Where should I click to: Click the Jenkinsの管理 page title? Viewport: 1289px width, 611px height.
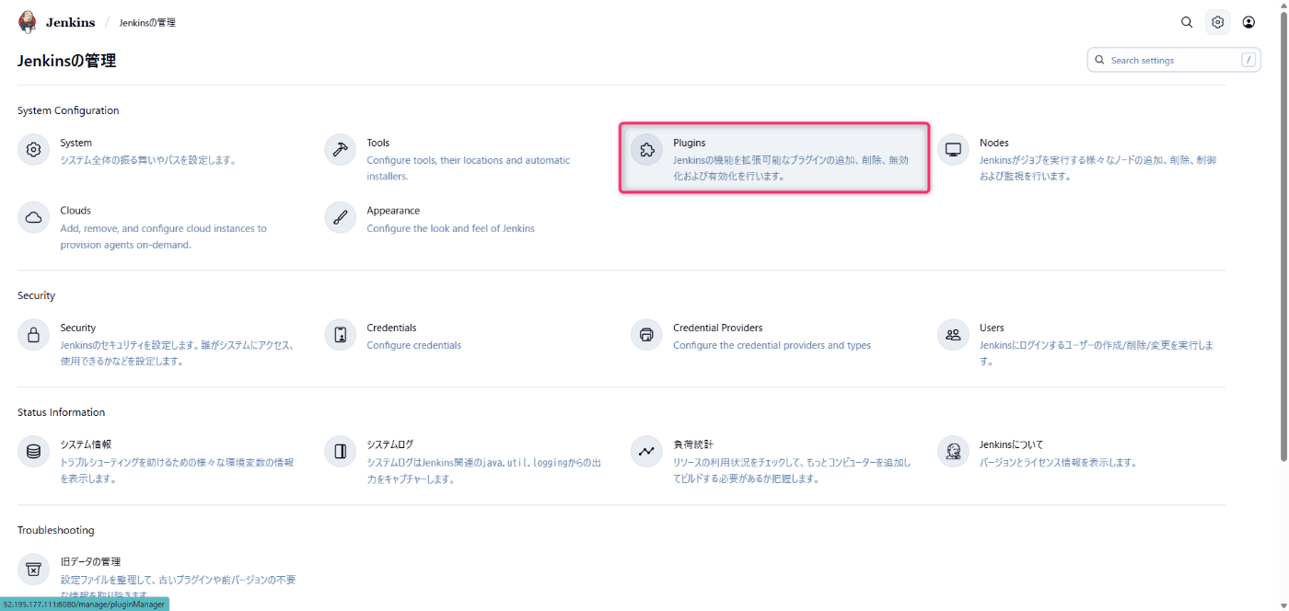click(x=66, y=61)
